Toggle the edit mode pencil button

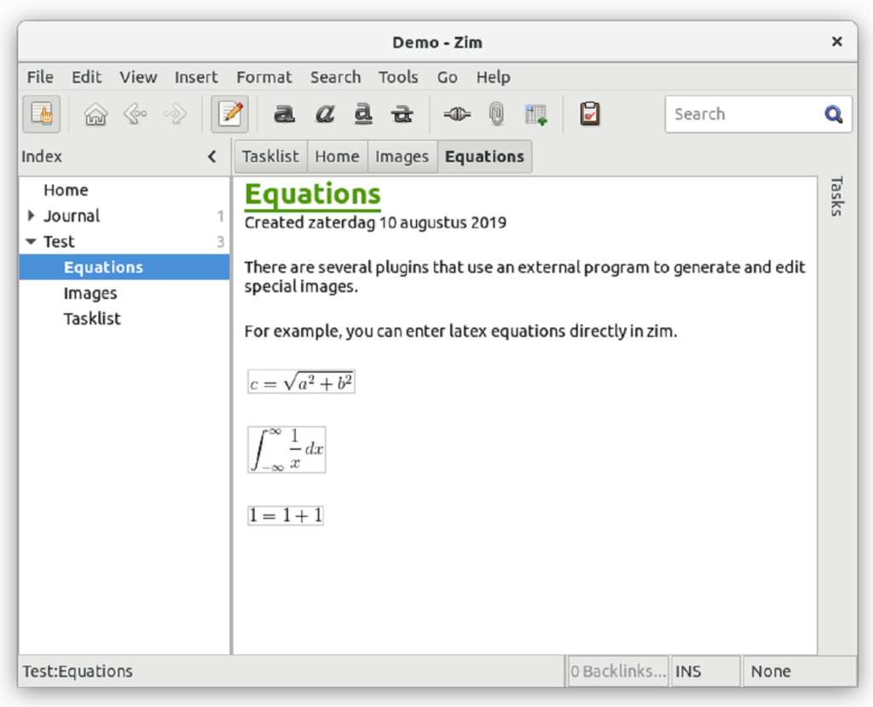(229, 113)
